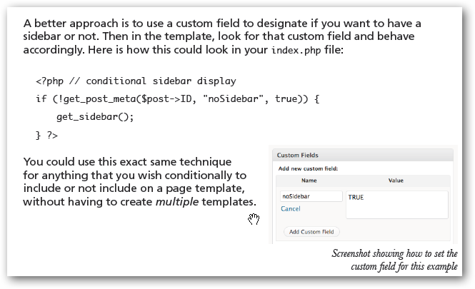Click the Cancel link under the Name field
This screenshot has height=289, width=475.
(x=291, y=208)
